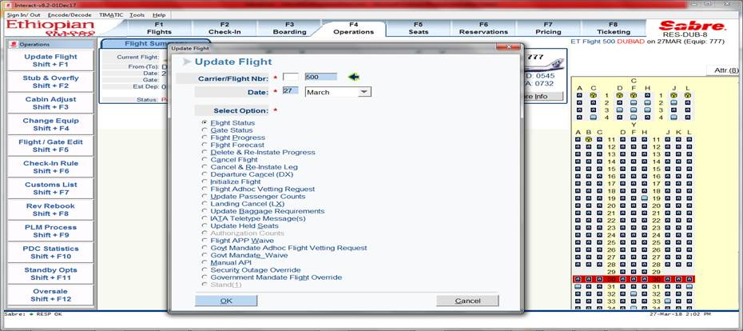
Task: Pick seat 2F in the business cabin
Action: [634, 102]
